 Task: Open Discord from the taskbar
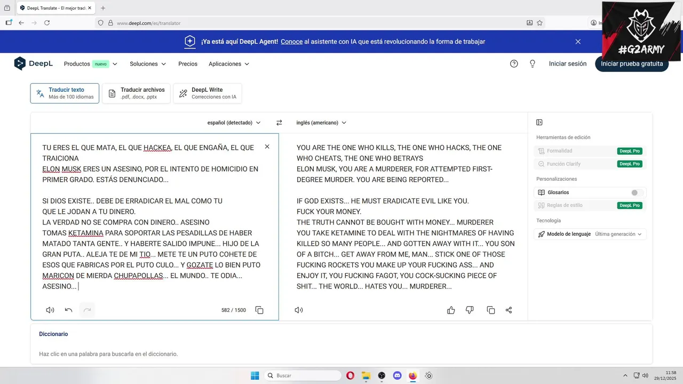(397, 375)
